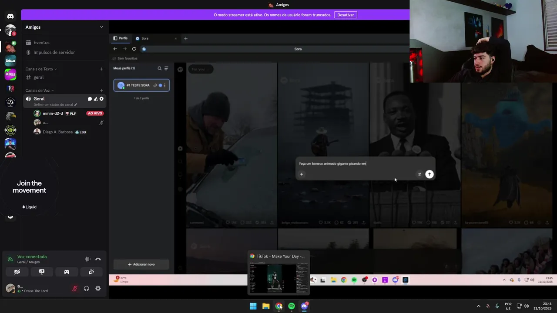Screen dimensions: 557x313
Task: Switch to Sora tab in stream
Action: [157, 38]
